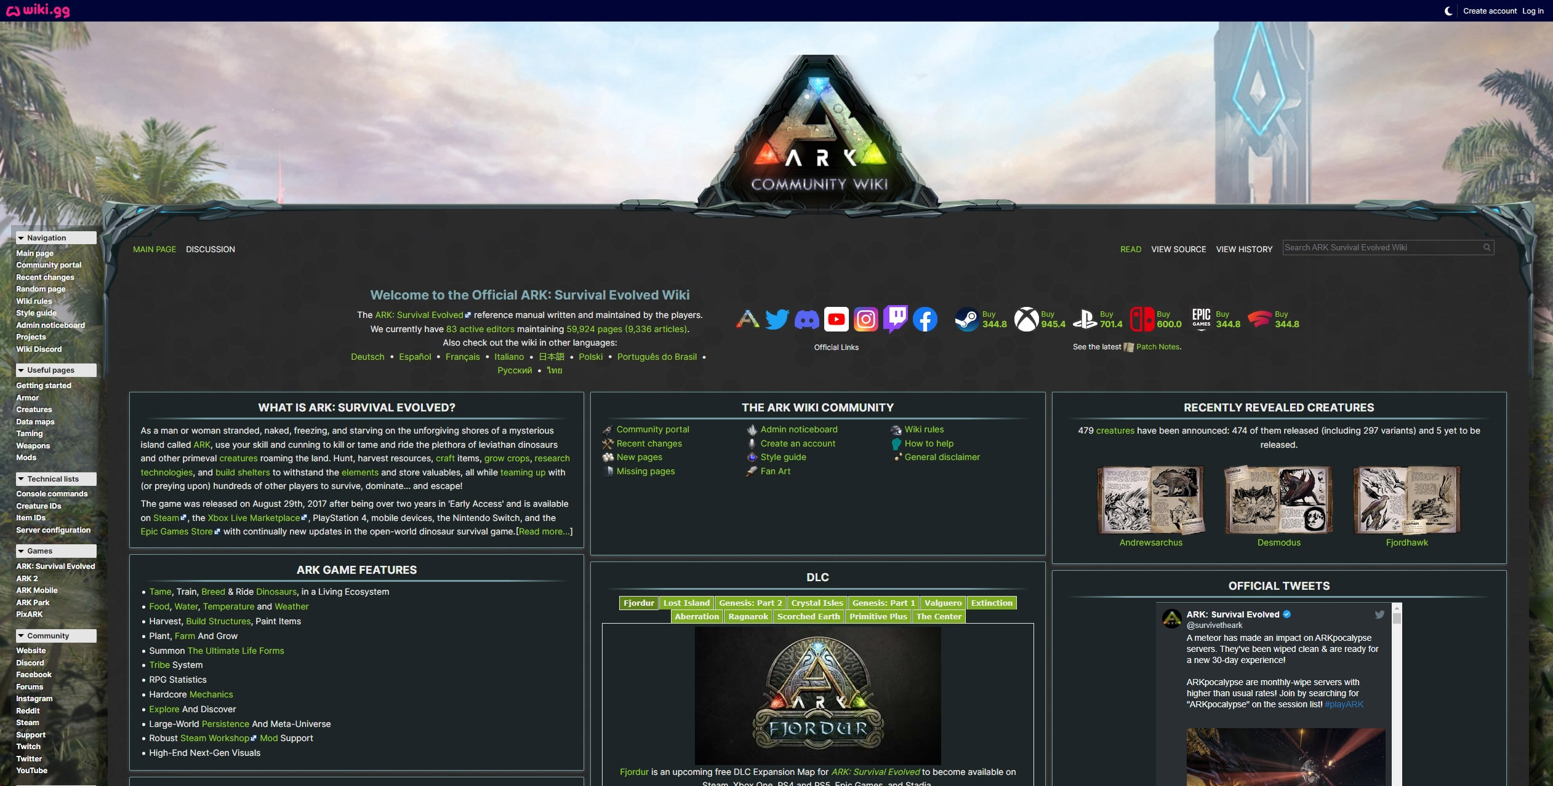Collapse the Games sidebar section
Screen dimensions: 1553x786
click(x=56, y=551)
